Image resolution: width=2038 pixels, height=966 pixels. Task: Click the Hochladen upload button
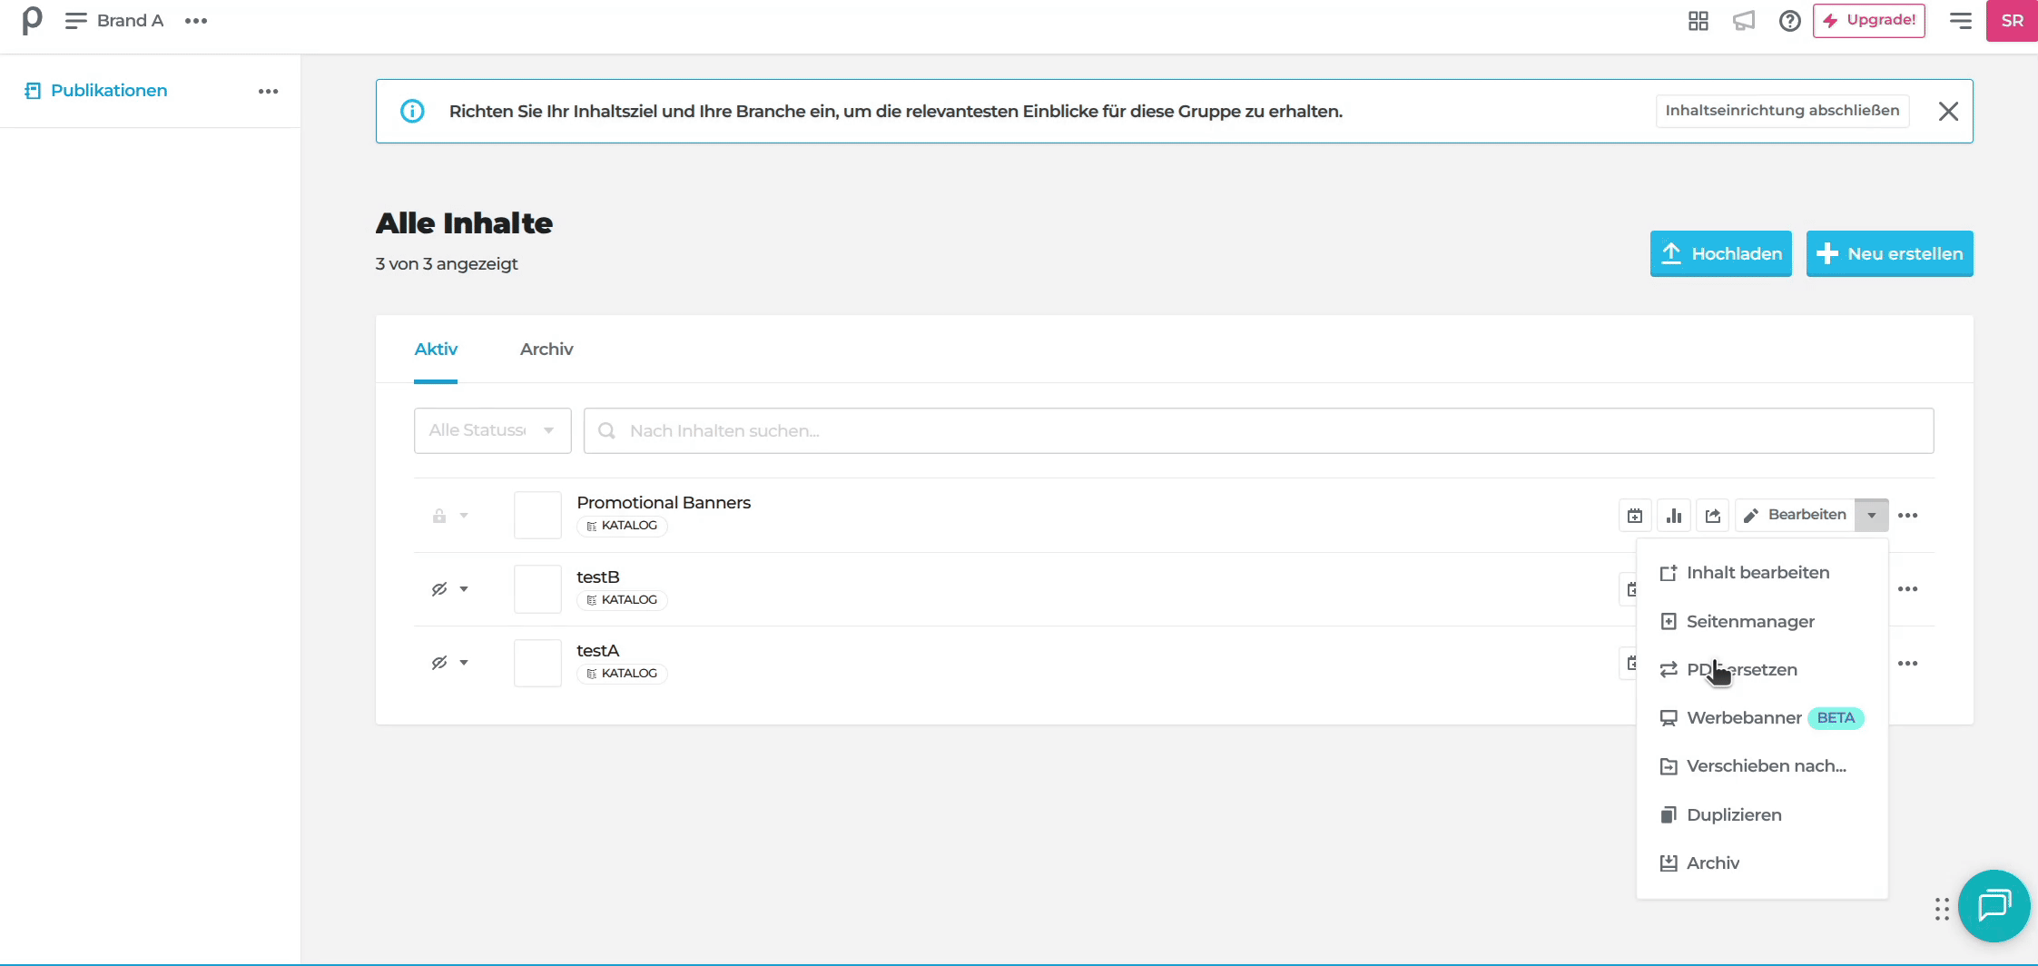[x=1720, y=253]
